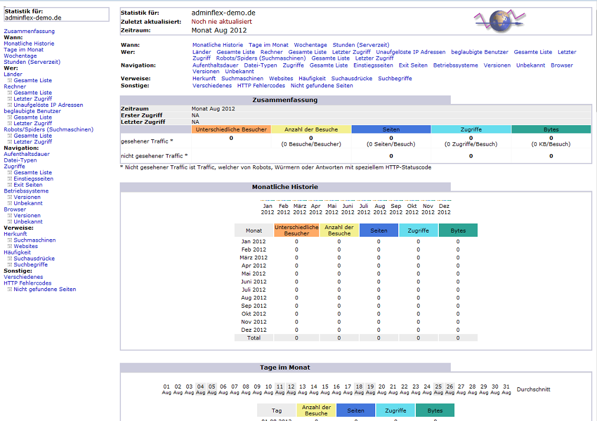The width and height of the screenshot is (597, 421).
Task: Open Betriebssysteme in the sidebar
Action: pos(27,191)
